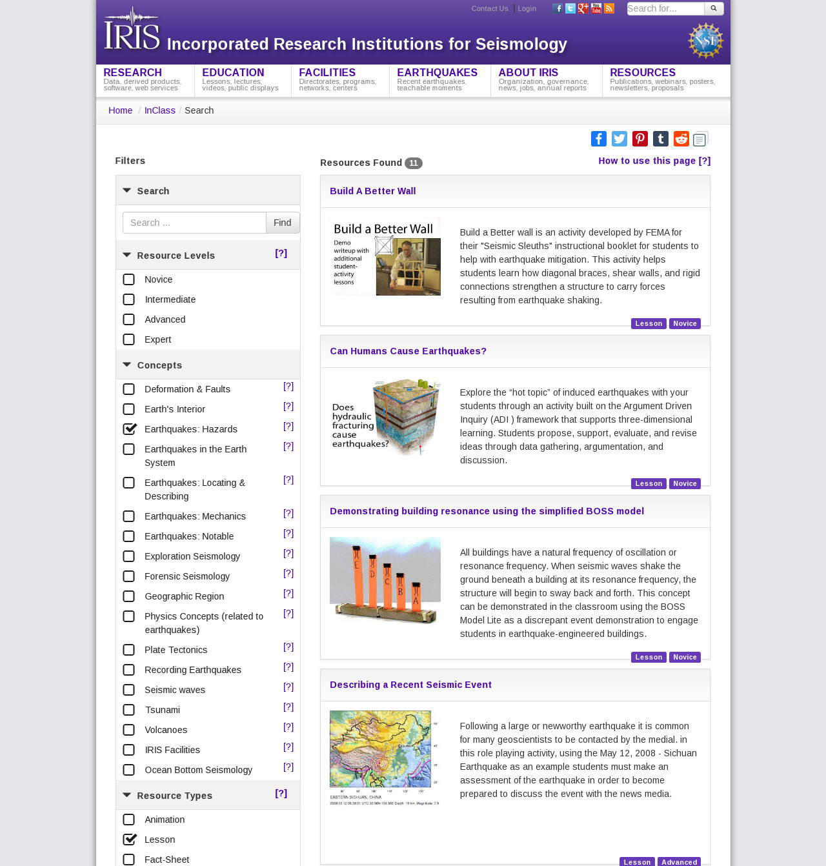Open the EDUCATION navigation menu

[233, 73]
